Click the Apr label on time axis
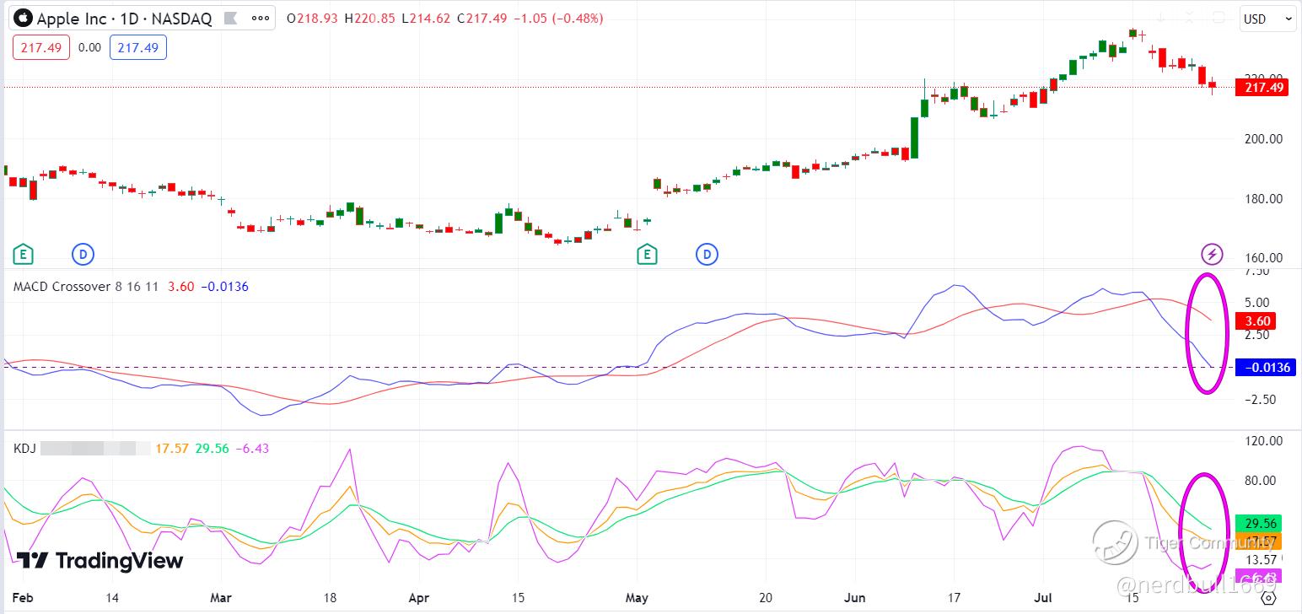Viewport: 1302px width, 614px height. pyautogui.click(x=418, y=598)
